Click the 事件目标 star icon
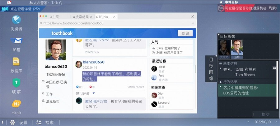Image resolution: width=280 pixels, height=126 pixels. pyautogui.click(x=221, y=2)
